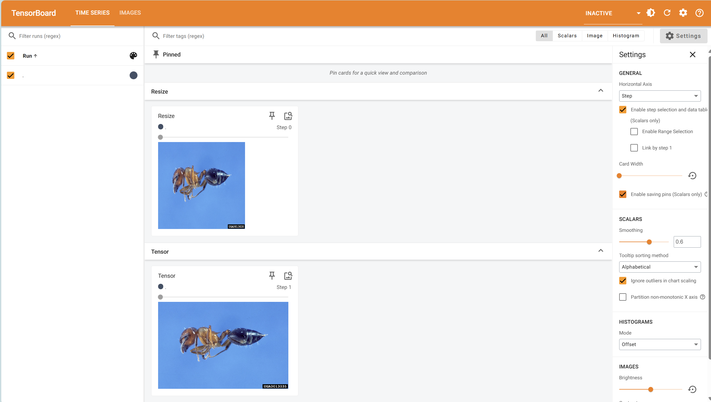This screenshot has width=711, height=402.
Task: Click the pin icon beside Pinned header
Action: [156, 55]
